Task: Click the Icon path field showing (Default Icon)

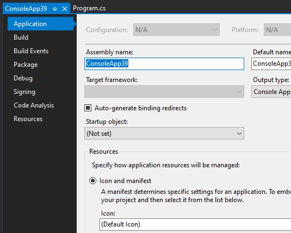Action: (x=195, y=224)
